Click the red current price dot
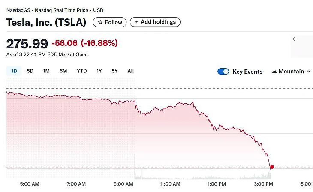Viewport: 313px width, 192px height. coord(272,167)
